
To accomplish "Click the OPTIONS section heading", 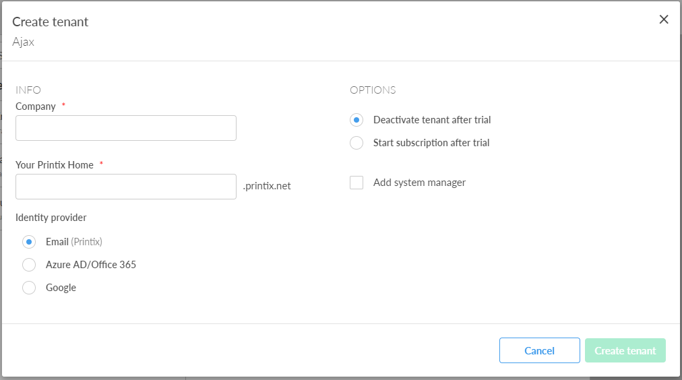I will click(x=373, y=90).
